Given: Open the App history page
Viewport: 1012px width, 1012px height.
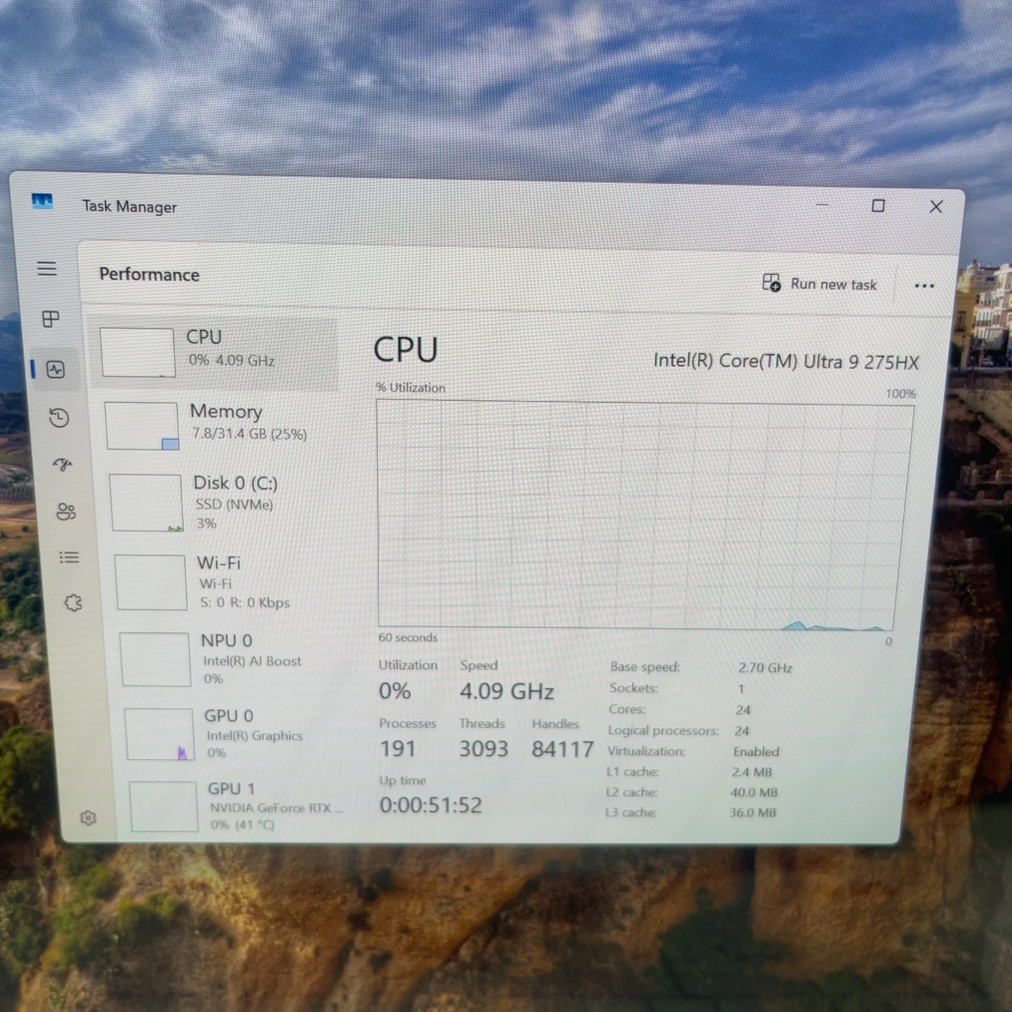Looking at the screenshot, I should click(x=59, y=418).
